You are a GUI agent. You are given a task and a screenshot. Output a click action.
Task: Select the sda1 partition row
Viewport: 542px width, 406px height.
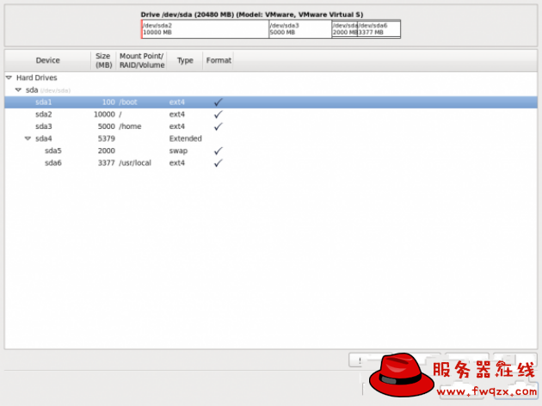(271, 102)
